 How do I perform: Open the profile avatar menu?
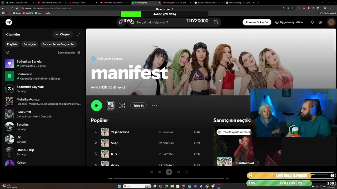[331, 22]
